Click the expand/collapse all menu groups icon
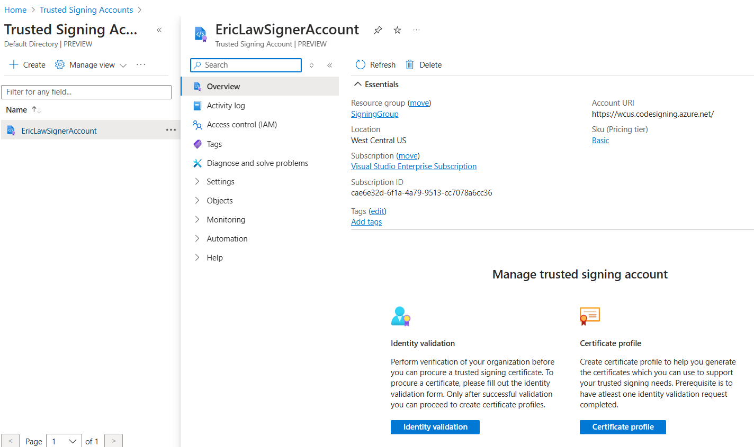The image size is (754, 447). pyautogui.click(x=312, y=65)
